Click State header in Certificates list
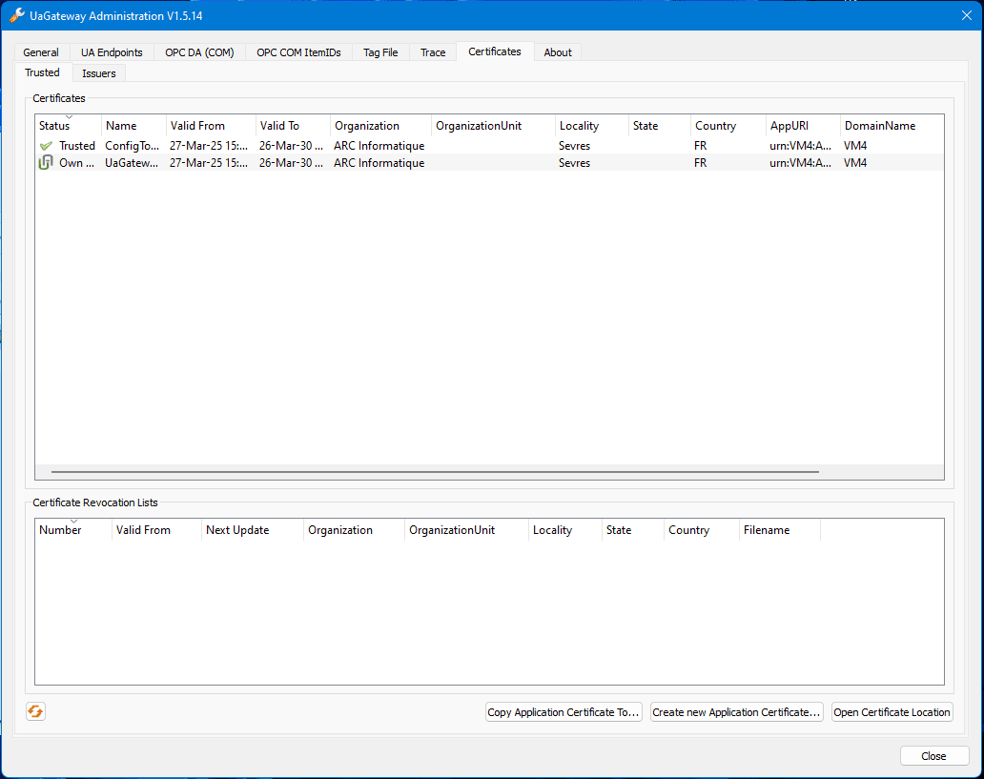This screenshot has height=779, width=984. pos(660,126)
